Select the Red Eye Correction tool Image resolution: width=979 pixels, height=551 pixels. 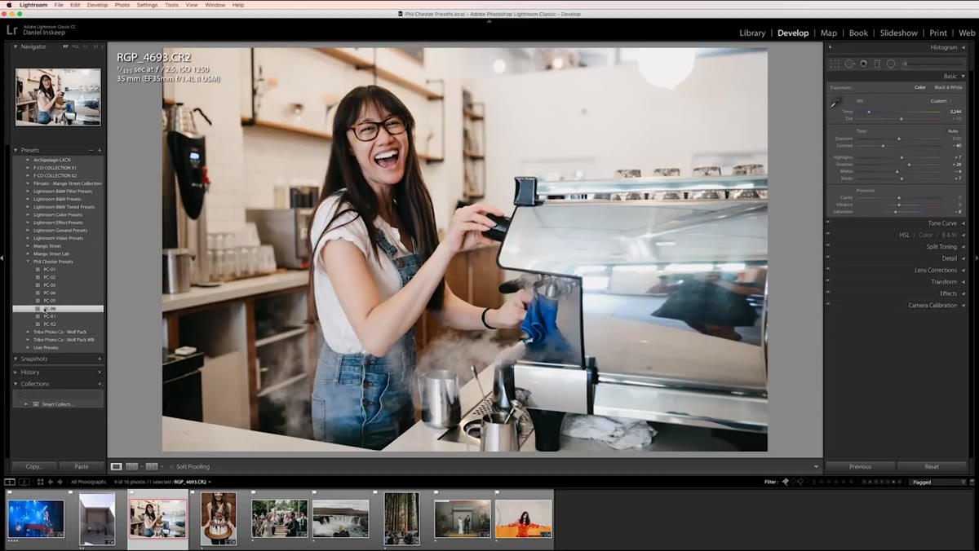863,64
